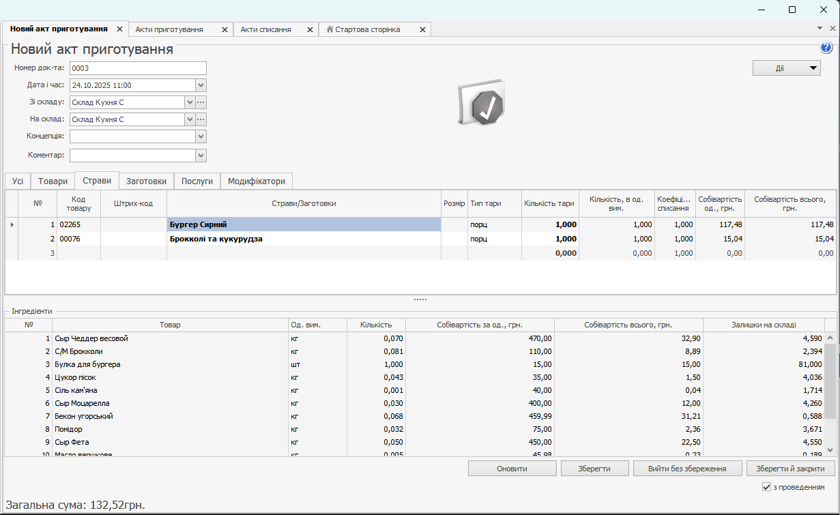Switch to the Акти приготування tab
Screen dimensions: 840x515
(x=169, y=30)
